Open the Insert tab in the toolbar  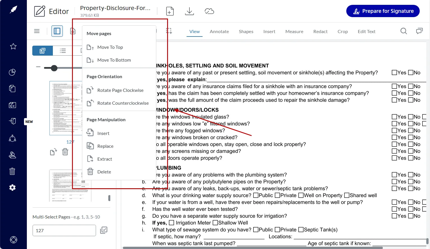click(269, 32)
